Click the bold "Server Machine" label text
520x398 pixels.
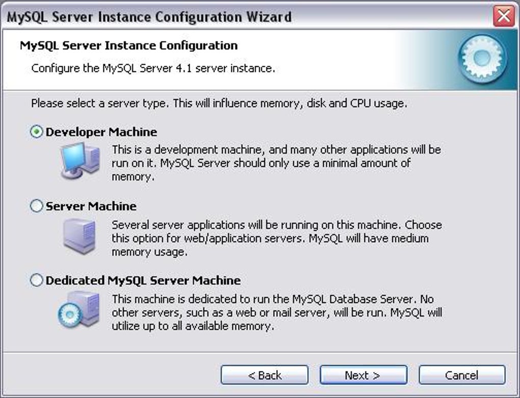point(91,206)
